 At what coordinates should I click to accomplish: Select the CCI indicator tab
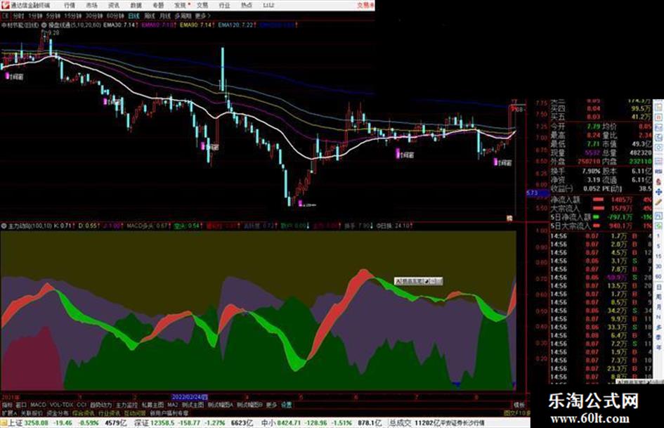(x=82, y=405)
